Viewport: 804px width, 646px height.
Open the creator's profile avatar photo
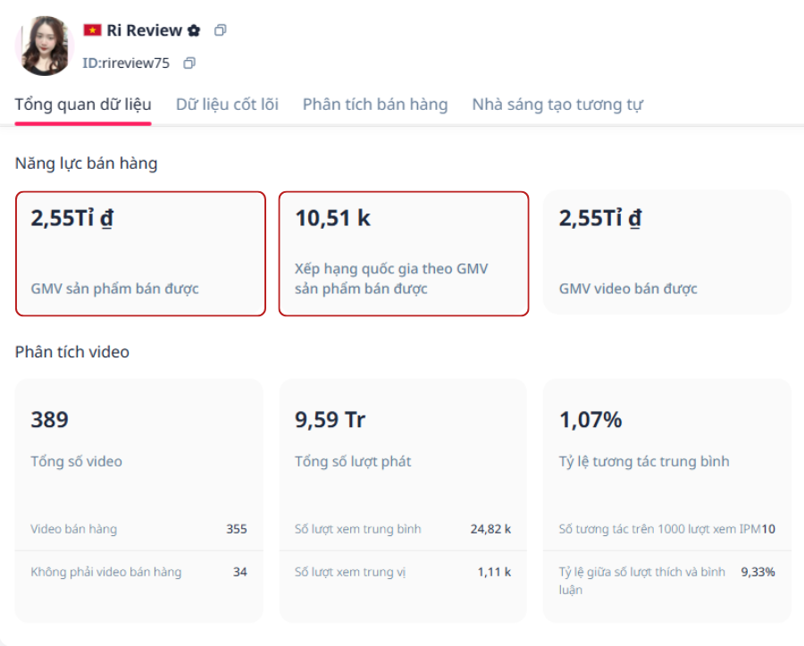click(44, 46)
